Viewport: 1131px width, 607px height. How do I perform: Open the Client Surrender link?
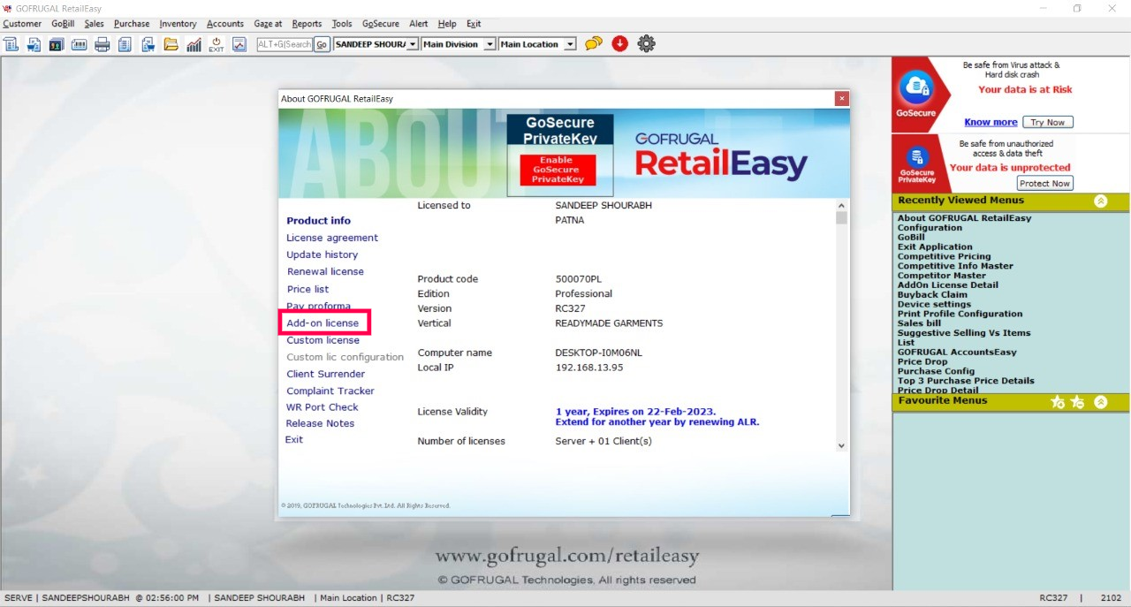(x=325, y=374)
